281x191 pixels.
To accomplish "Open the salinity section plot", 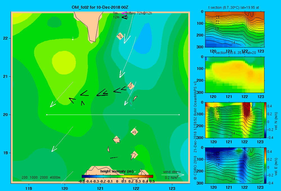I will coord(235,75).
